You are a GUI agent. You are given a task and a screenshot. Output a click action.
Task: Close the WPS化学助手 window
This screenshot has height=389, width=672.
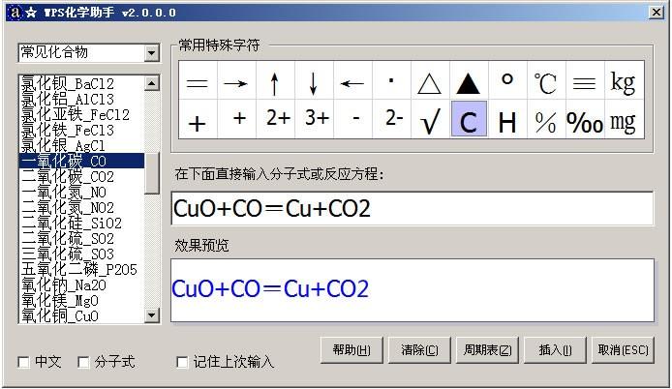point(657,12)
